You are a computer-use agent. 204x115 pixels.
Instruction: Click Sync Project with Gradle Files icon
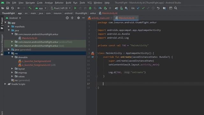coord(116,8)
